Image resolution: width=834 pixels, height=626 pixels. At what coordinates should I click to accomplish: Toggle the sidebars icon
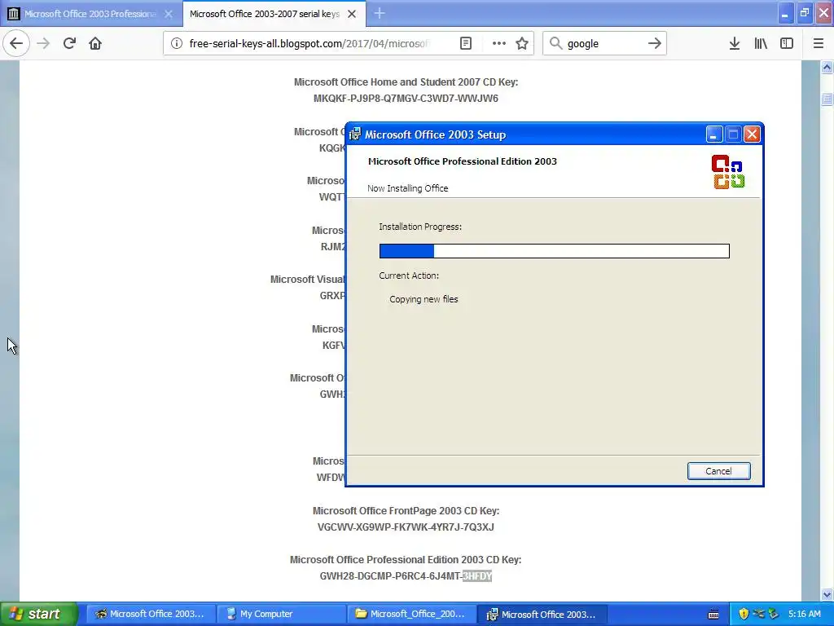(x=787, y=43)
